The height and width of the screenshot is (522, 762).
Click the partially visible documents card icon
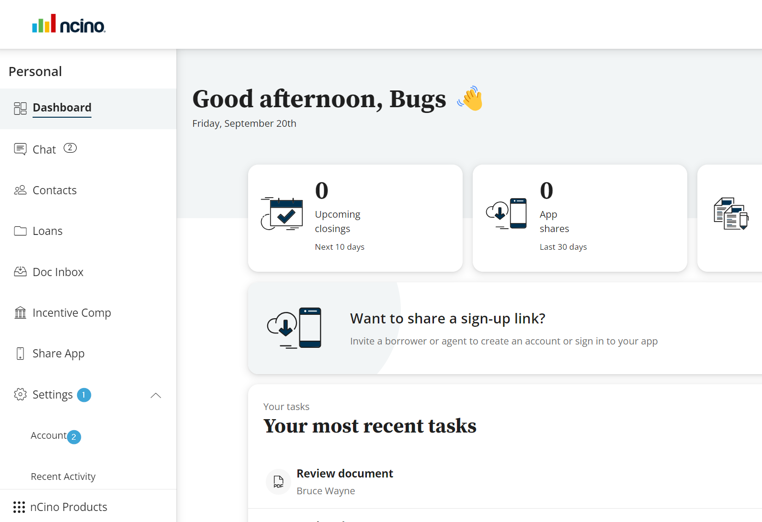pyautogui.click(x=731, y=214)
